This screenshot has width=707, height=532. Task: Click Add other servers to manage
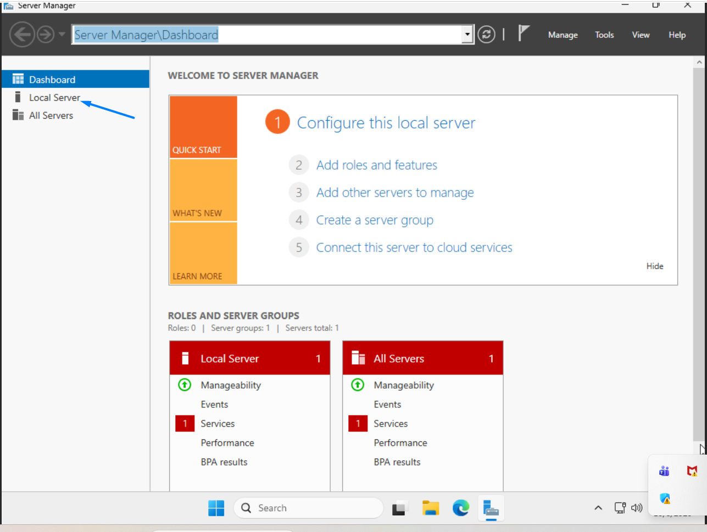395,193
